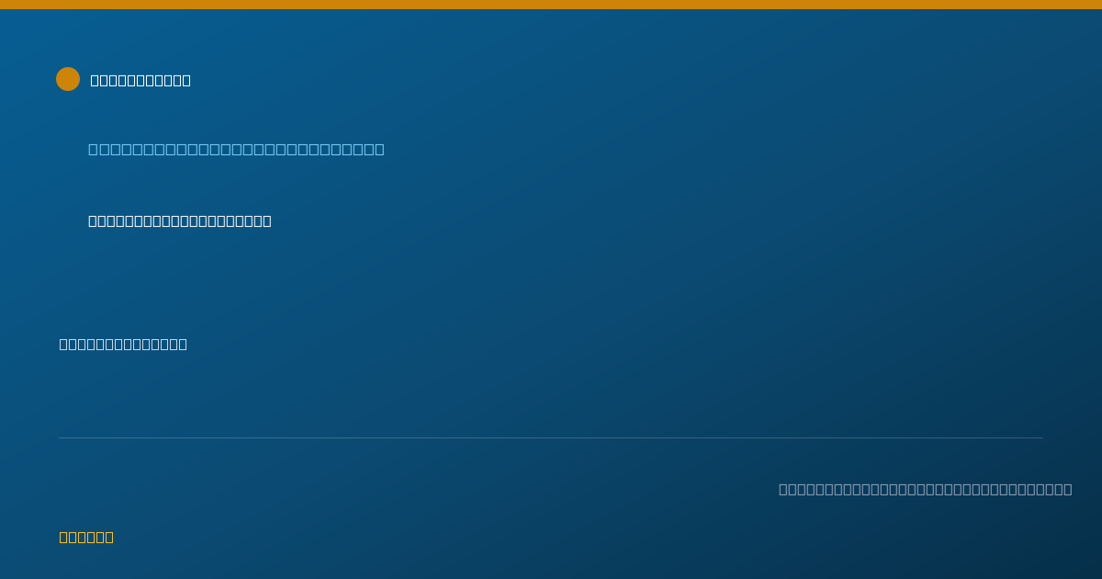Click the last glyph box of the title beside the circle
Viewport: 1102px width, 579px height.
click(x=186, y=80)
